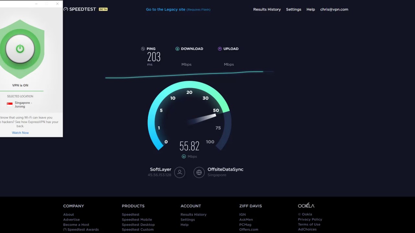Viewport: 415px width, 233px height.
Task: Click the download arrow icon beside DOWNLOAD
Action: coord(177,49)
